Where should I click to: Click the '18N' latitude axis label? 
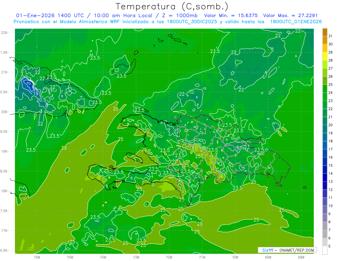point(4,191)
